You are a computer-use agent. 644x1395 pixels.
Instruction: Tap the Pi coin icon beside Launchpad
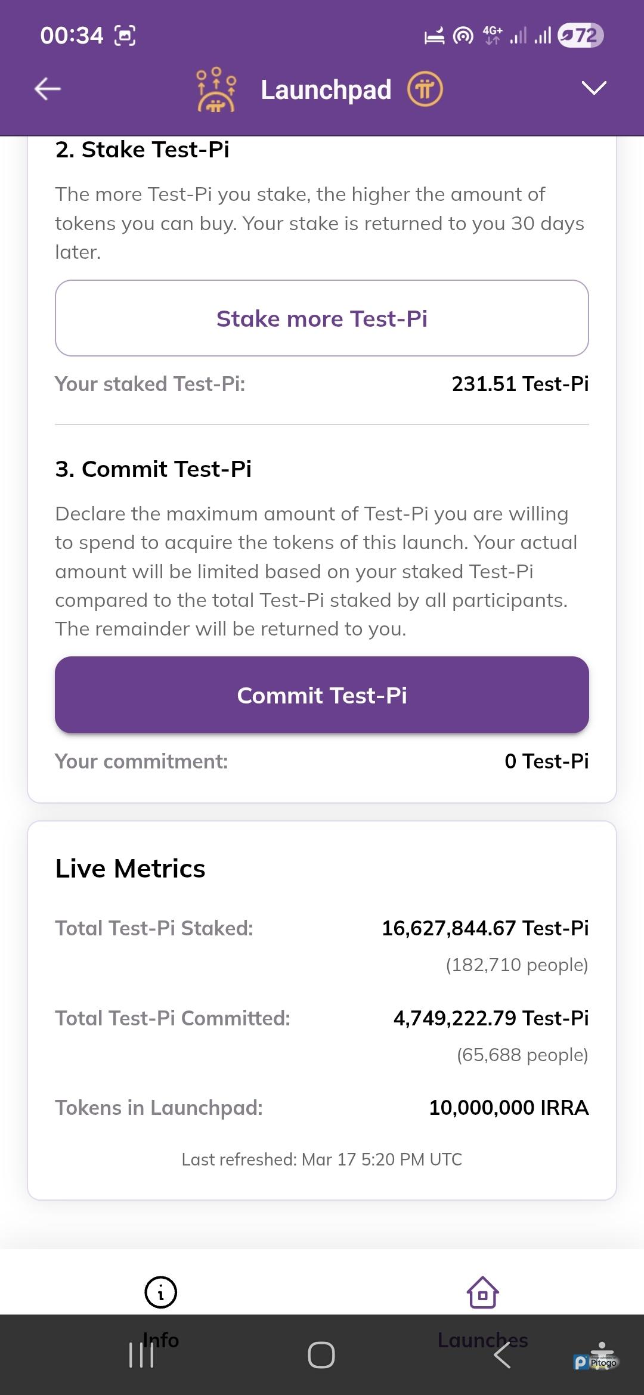click(x=425, y=89)
